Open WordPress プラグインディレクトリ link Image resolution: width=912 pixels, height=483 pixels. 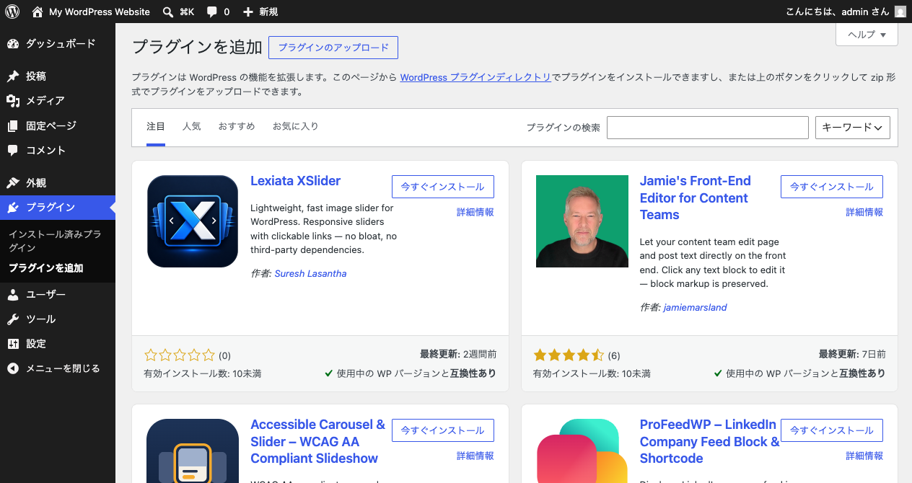point(475,77)
